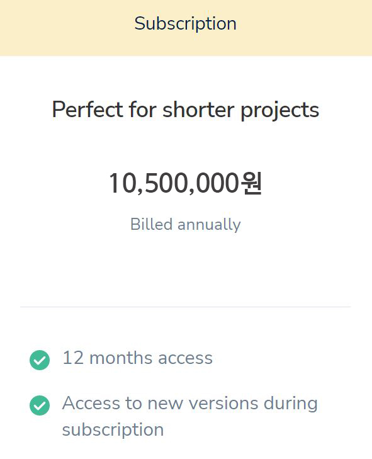The width and height of the screenshot is (372, 459).
Task: Click the word projects in the heading
Action: point(280,111)
